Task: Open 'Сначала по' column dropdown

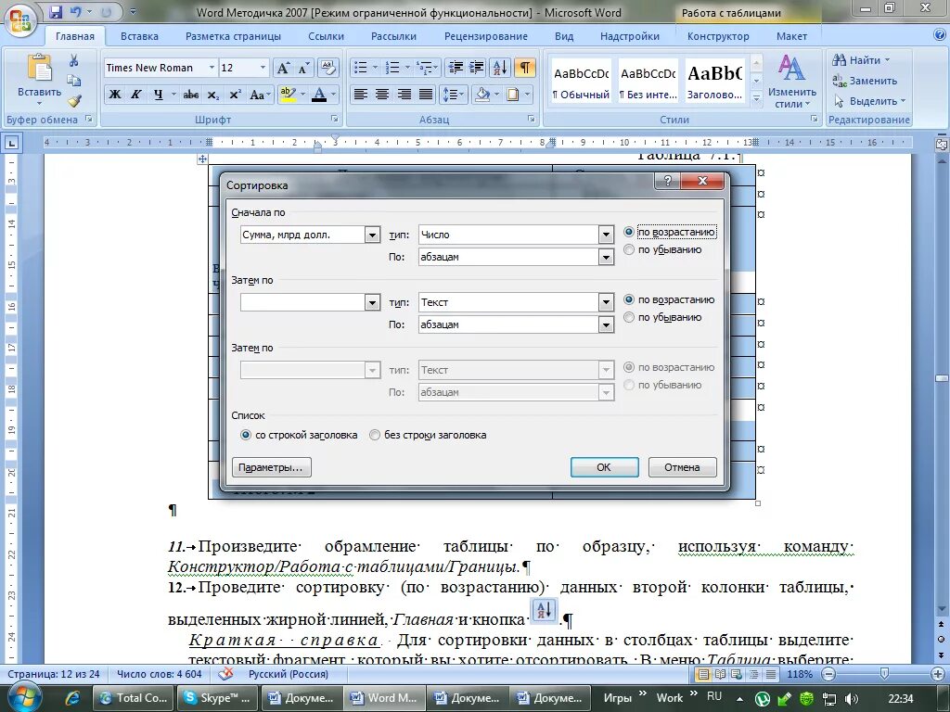Action: click(x=373, y=235)
